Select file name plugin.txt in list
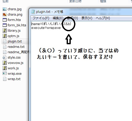132x121 pixels. (x=15, y=41)
